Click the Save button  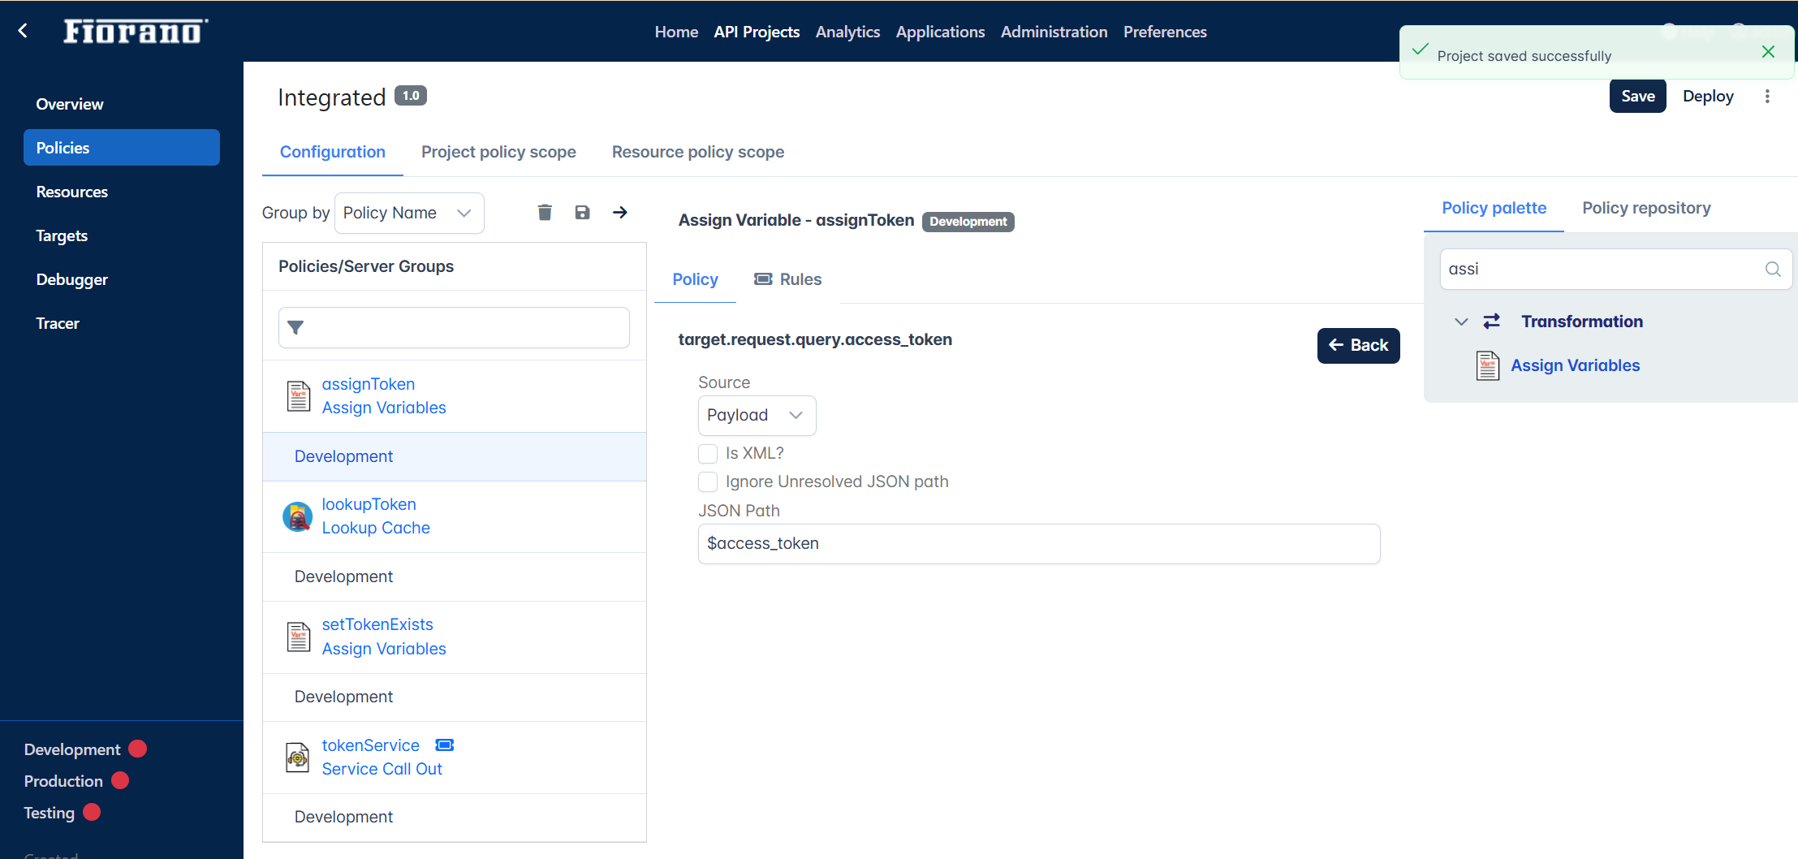point(1638,96)
